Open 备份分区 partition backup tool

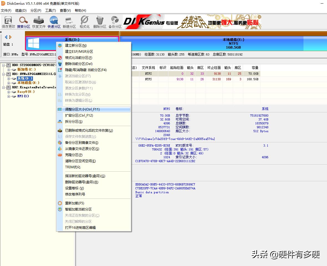[114, 22]
